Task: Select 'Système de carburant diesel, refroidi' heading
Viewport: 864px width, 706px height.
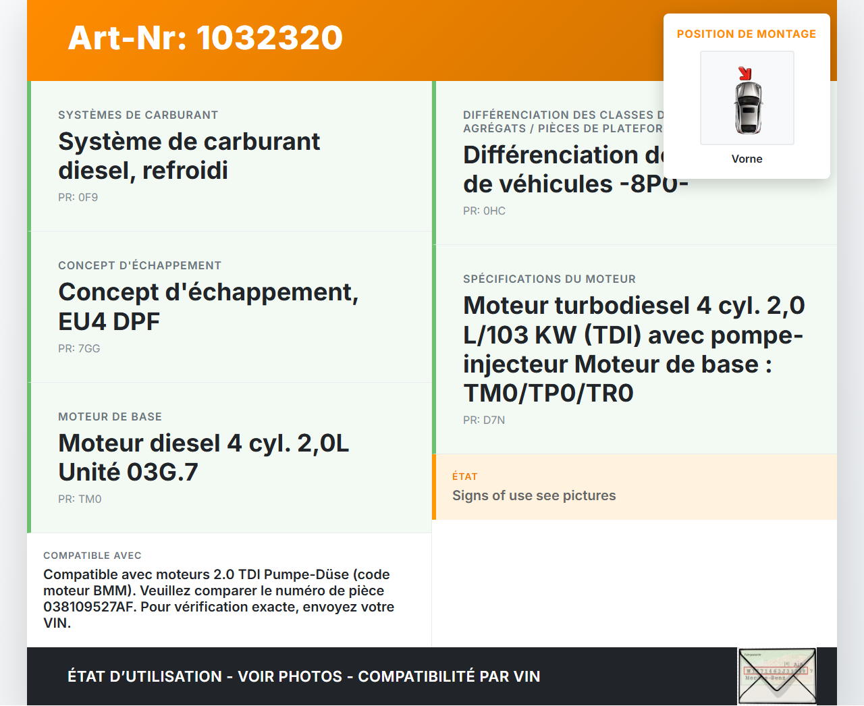Action: [189, 156]
